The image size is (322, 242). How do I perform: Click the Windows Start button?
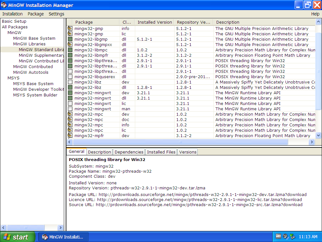pyautogui.click(x=18, y=237)
